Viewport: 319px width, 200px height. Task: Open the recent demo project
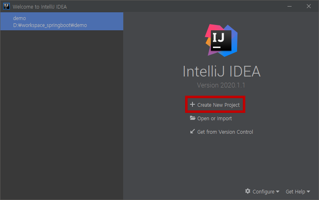(x=62, y=21)
